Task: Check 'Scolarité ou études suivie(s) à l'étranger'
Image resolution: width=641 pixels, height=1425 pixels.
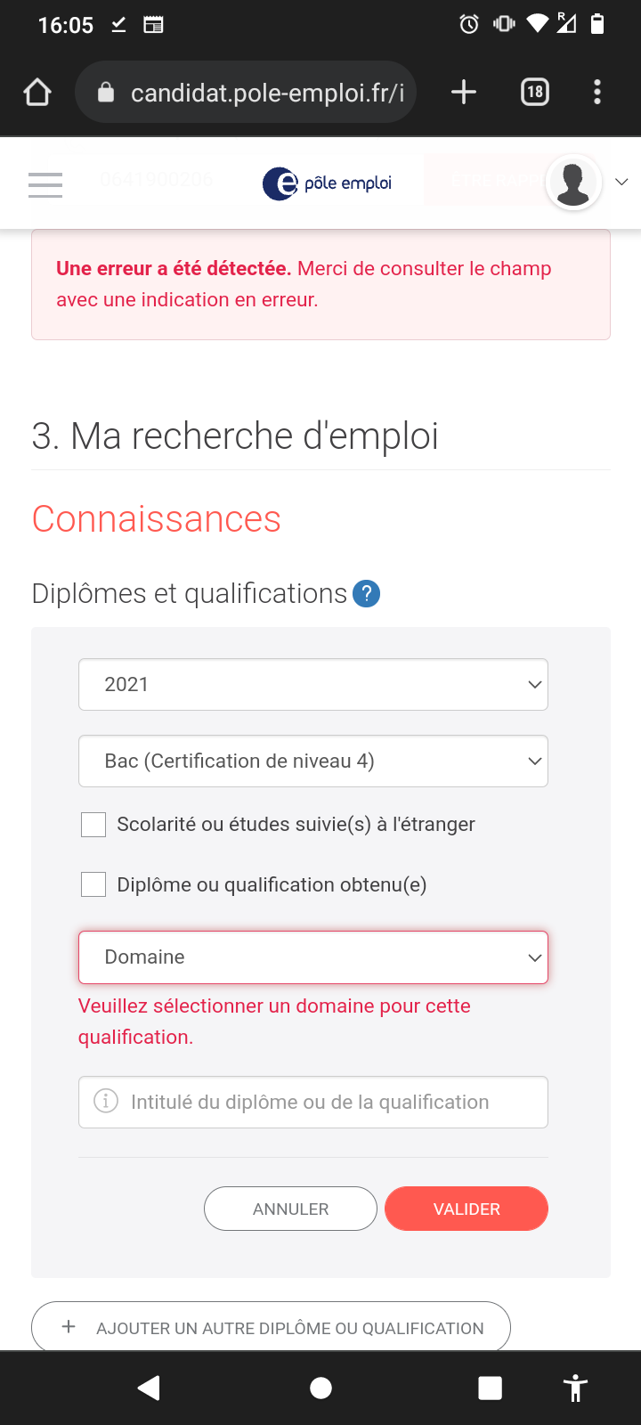Action: 93,825
